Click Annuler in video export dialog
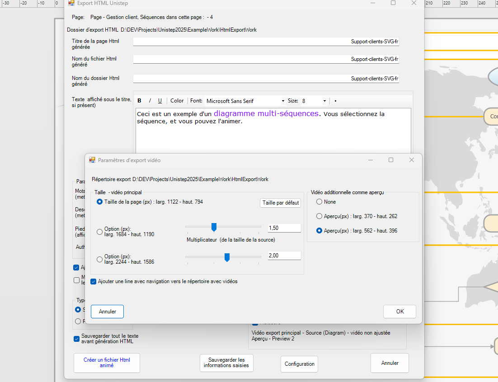Viewport: 498px width, 382px height. [x=107, y=312]
